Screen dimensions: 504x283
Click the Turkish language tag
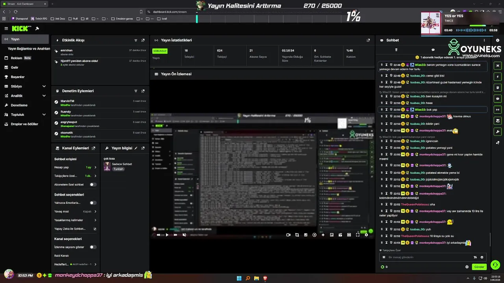[x=119, y=169]
